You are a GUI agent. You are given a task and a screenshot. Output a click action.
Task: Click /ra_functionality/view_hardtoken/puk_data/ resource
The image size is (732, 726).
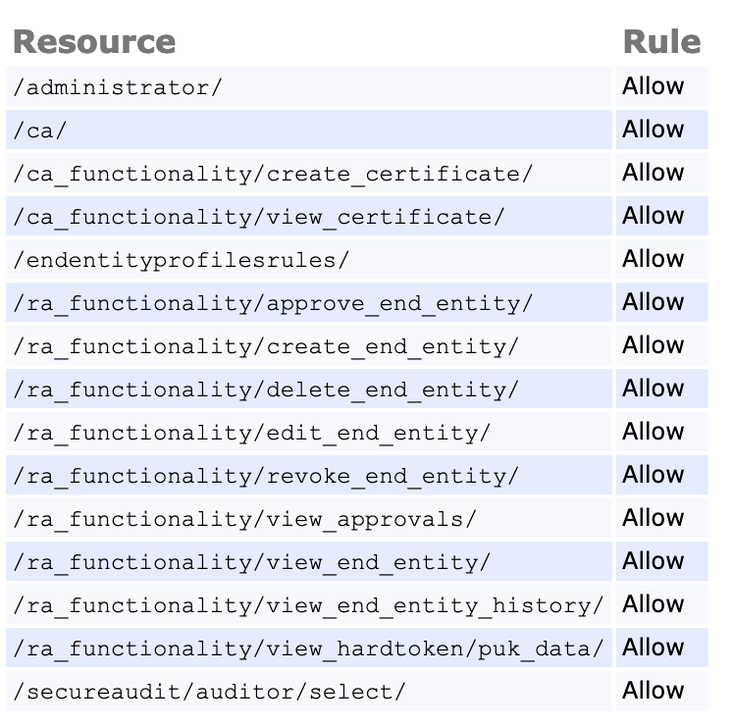tap(309, 648)
